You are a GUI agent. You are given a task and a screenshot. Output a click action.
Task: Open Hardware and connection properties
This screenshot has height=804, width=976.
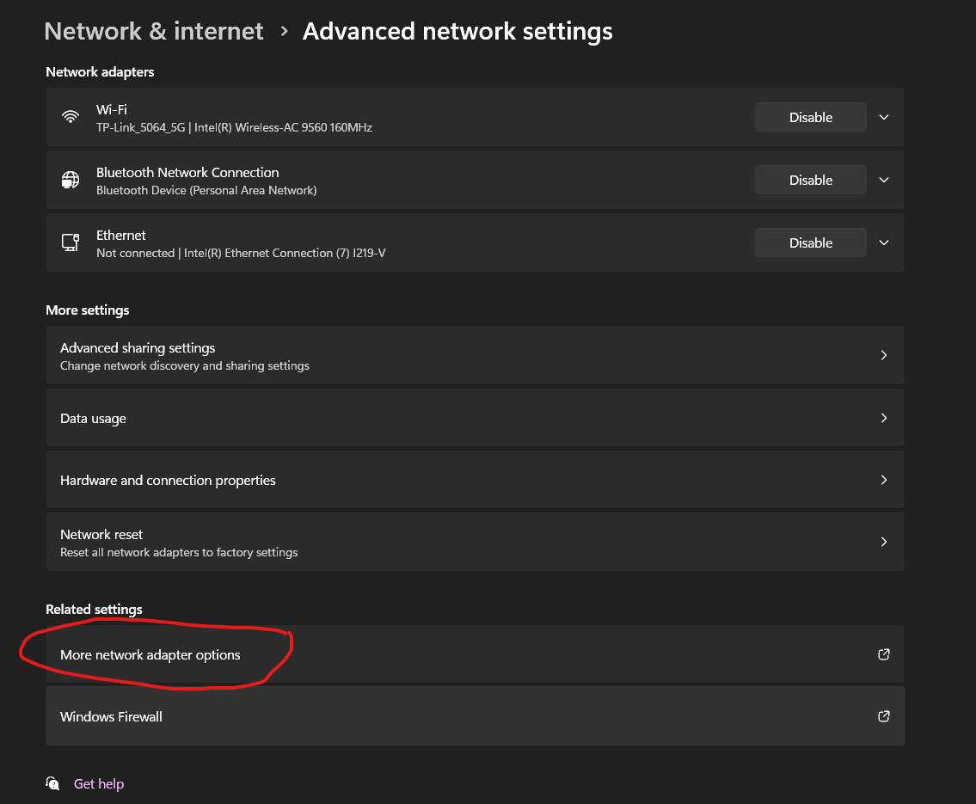[x=475, y=480]
